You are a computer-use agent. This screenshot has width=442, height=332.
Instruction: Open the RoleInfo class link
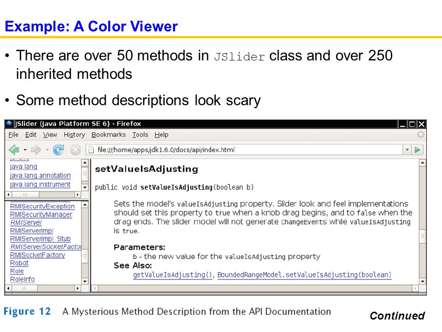click(x=22, y=279)
